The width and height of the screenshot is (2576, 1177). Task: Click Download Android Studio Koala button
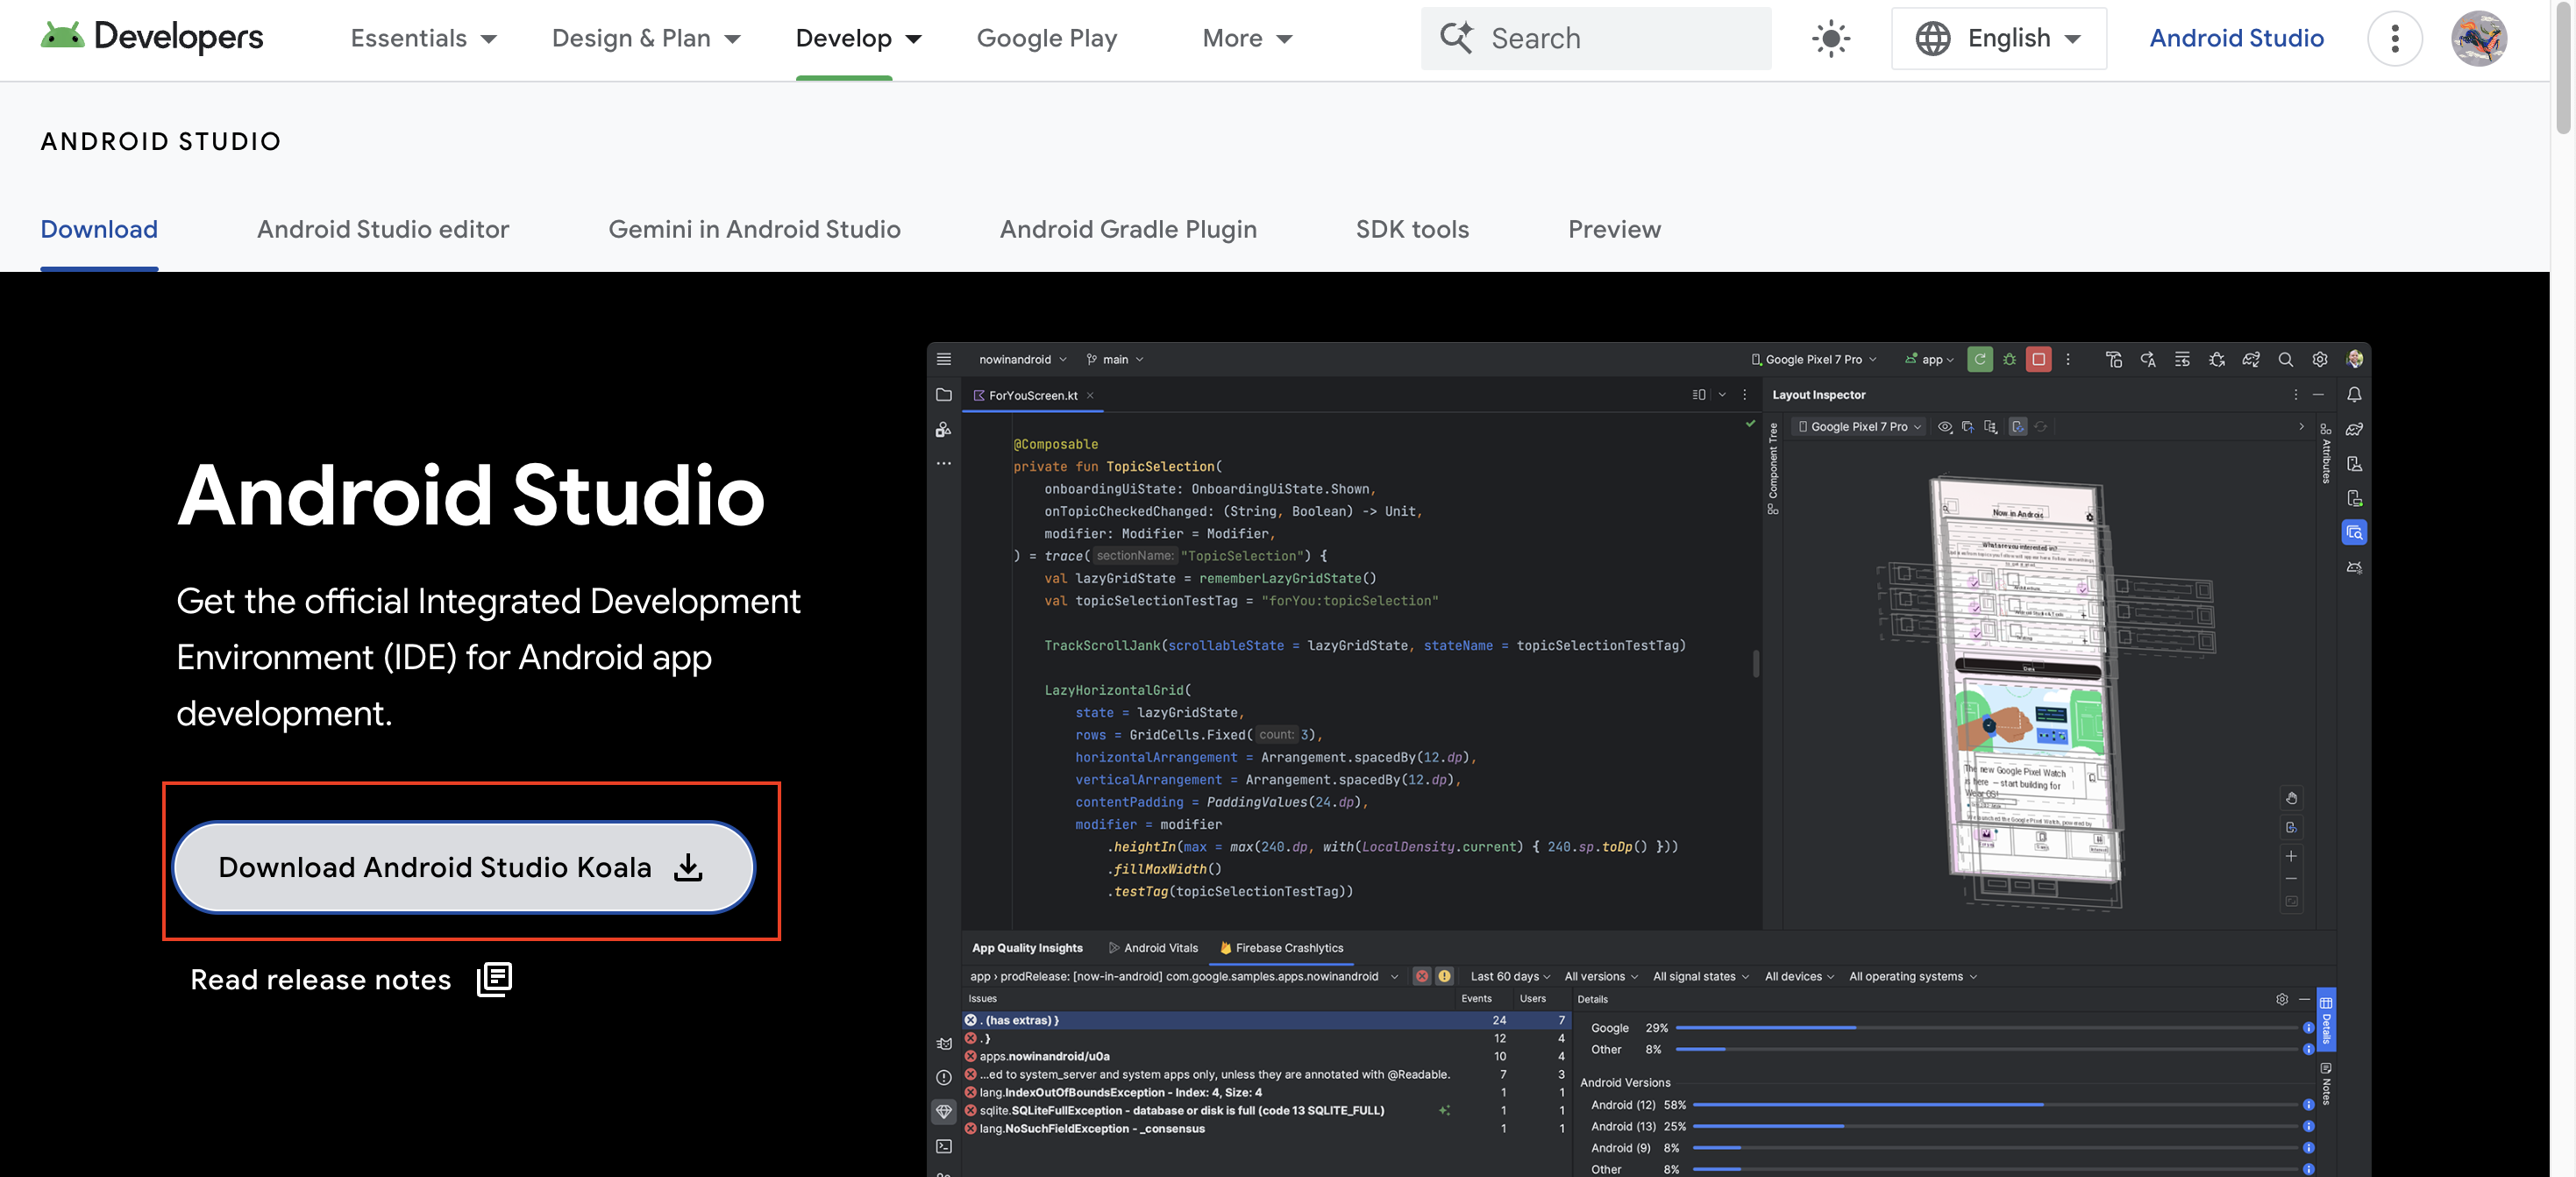tap(464, 867)
